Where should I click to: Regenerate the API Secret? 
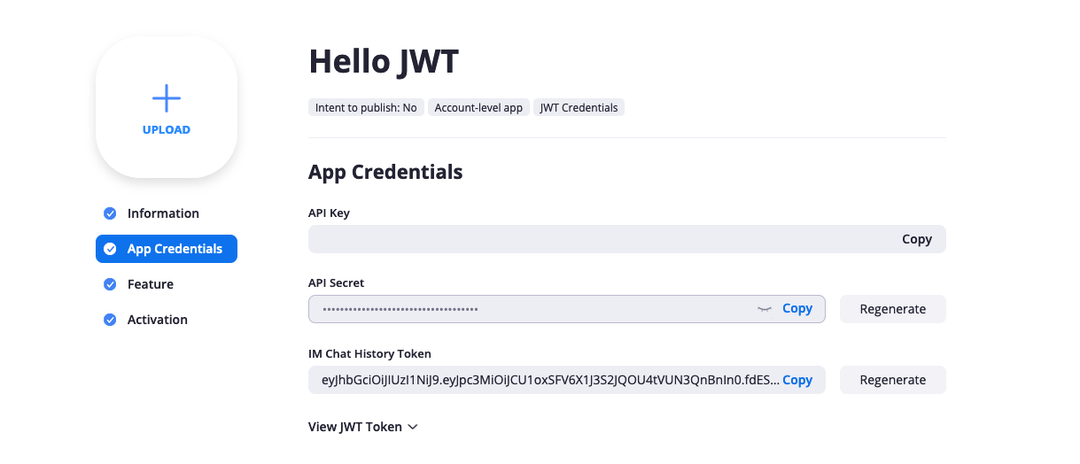(x=893, y=309)
